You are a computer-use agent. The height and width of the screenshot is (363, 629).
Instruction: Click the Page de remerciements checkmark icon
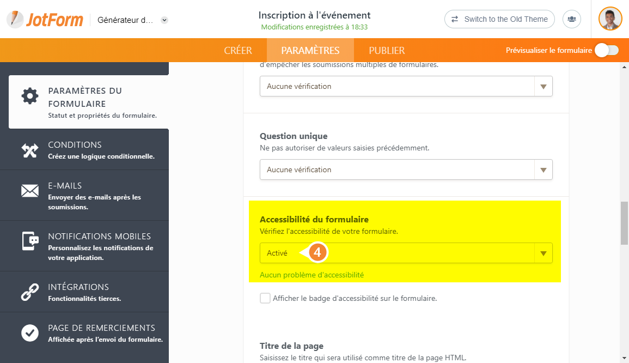pyautogui.click(x=30, y=333)
